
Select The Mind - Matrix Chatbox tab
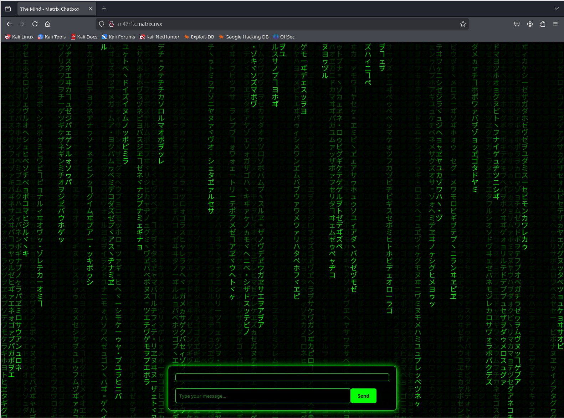pyautogui.click(x=50, y=9)
